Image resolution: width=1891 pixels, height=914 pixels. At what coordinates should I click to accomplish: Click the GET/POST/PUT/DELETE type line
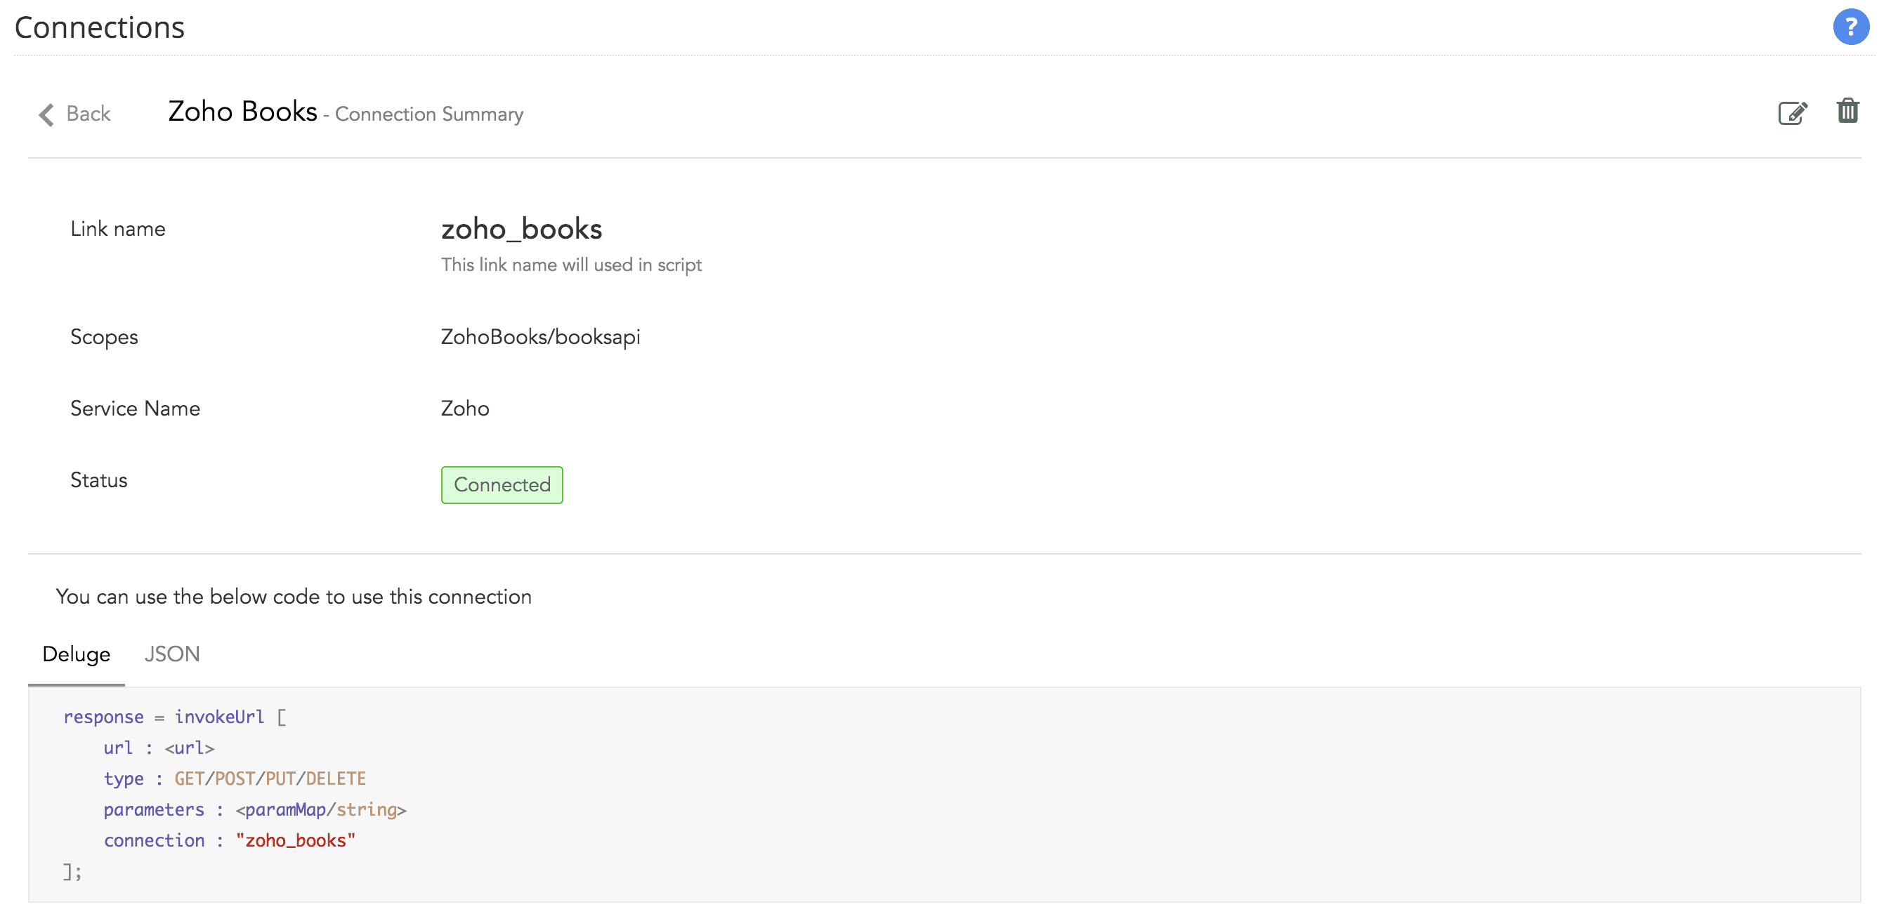coord(270,779)
